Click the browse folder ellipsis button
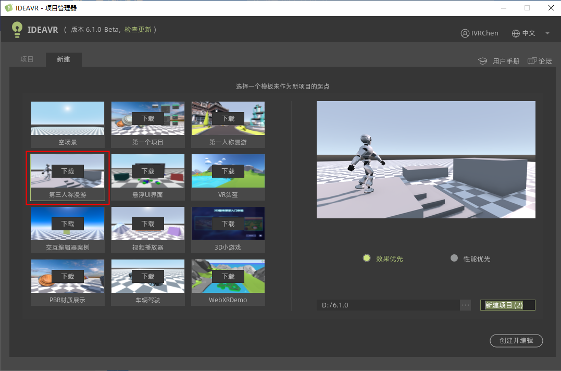The image size is (561, 371). point(465,305)
